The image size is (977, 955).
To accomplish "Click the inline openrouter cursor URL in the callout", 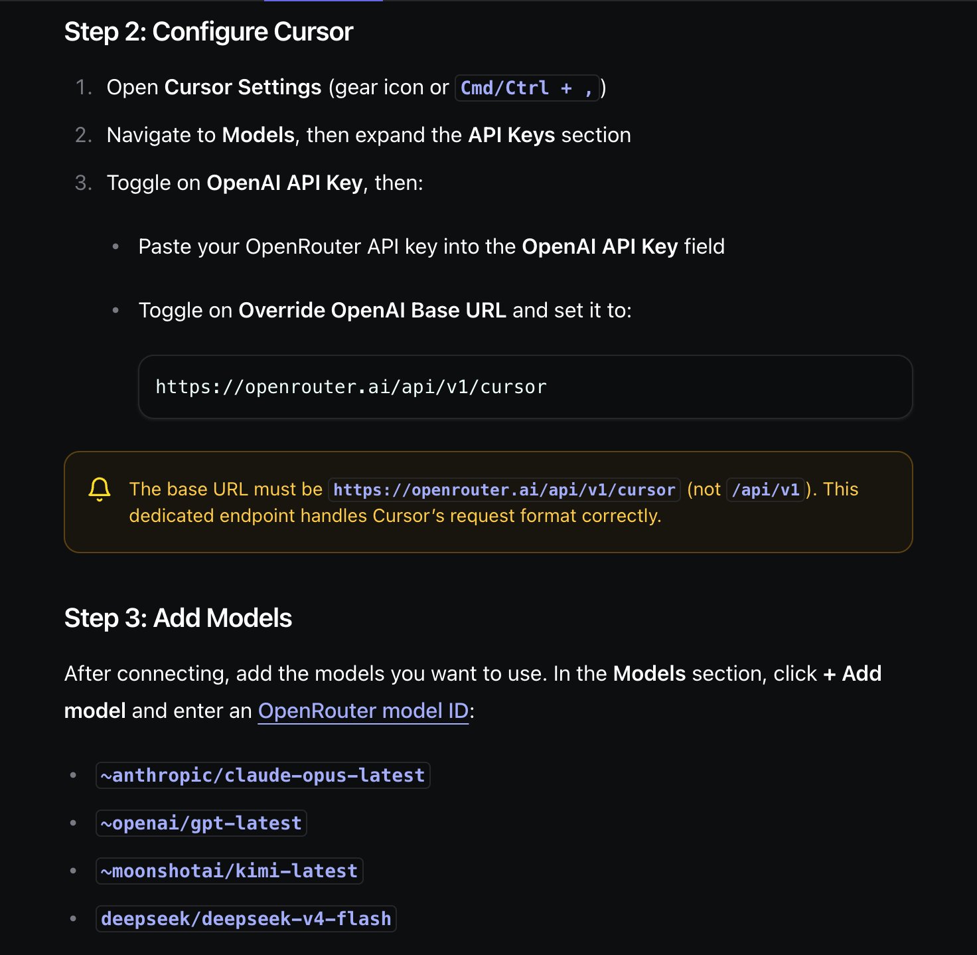I will coord(504,489).
